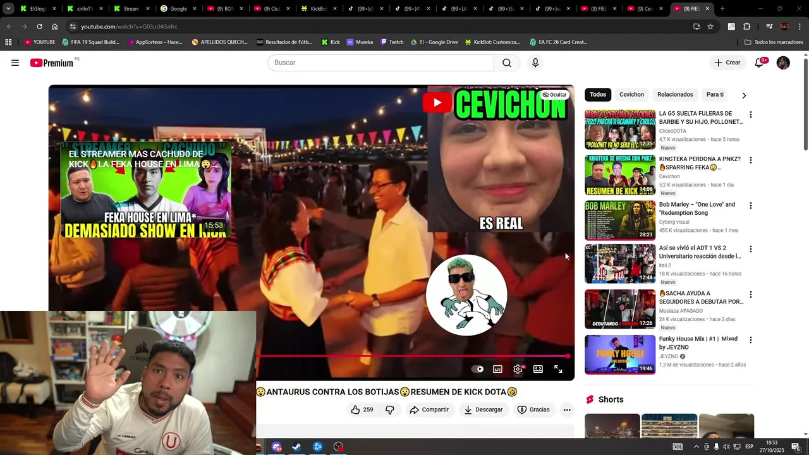This screenshot has height=455, width=809.
Task: Click the Gracias button
Action: [533, 409]
